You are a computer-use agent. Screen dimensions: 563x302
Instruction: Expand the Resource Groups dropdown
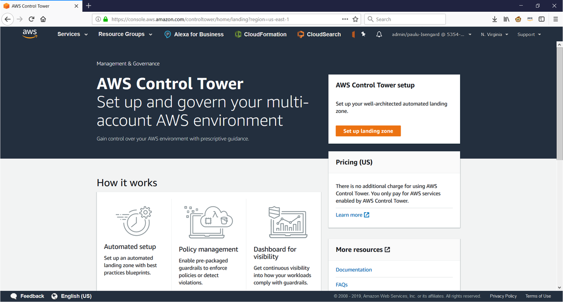click(126, 34)
